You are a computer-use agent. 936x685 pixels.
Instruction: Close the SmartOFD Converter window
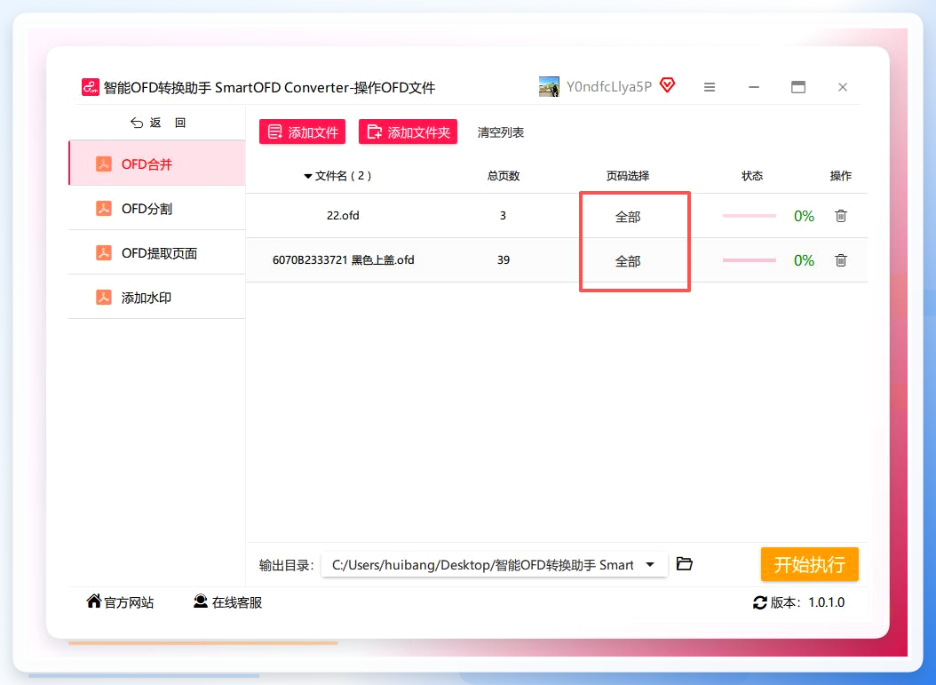point(842,87)
